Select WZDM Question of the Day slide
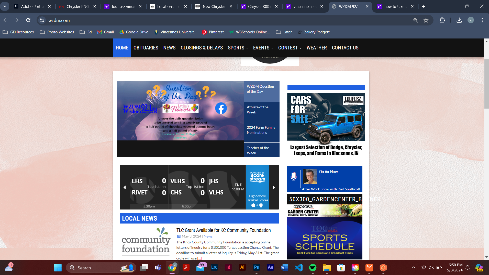The height and width of the screenshot is (275, 489). [x=262, y=91]
